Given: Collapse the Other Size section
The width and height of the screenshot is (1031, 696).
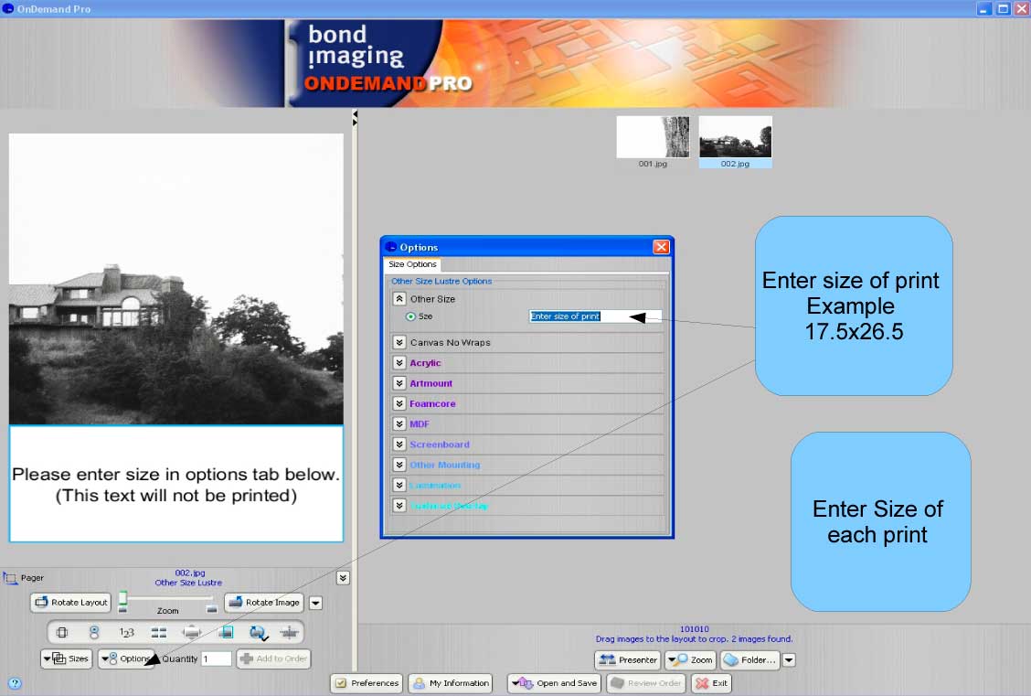Looking at the screenshot, I should (x=399, y=299).
